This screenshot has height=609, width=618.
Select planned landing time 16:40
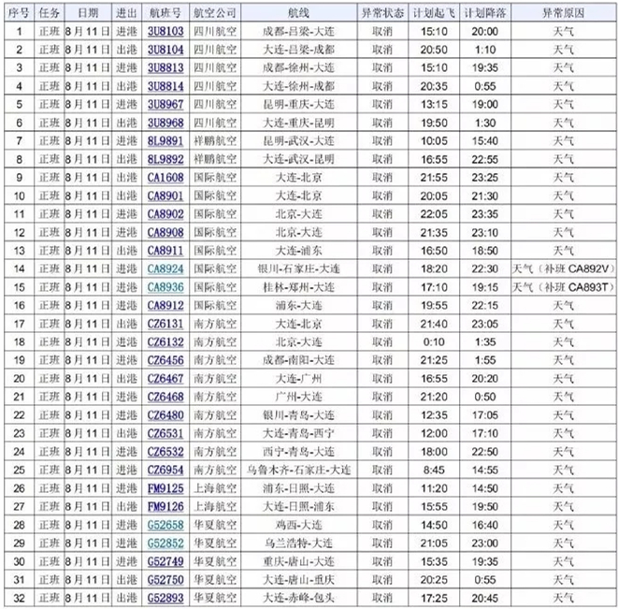coord(485,525)
